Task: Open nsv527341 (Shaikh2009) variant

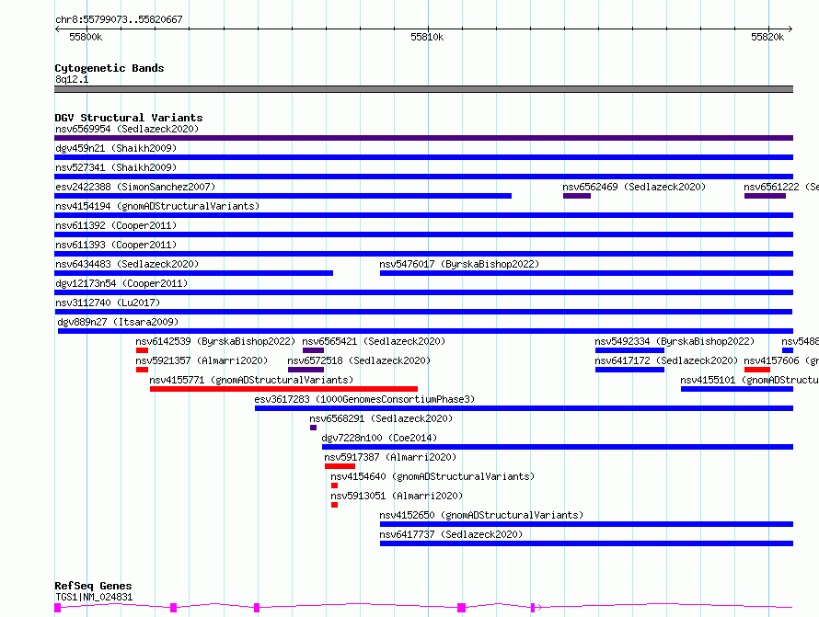Action: [x=116, y=167]
